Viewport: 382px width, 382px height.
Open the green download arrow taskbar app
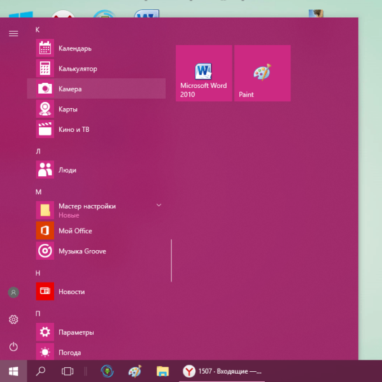(107, 371)
